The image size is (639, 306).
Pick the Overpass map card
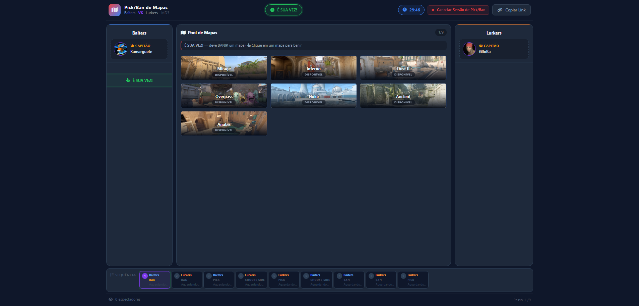point(224,95)
